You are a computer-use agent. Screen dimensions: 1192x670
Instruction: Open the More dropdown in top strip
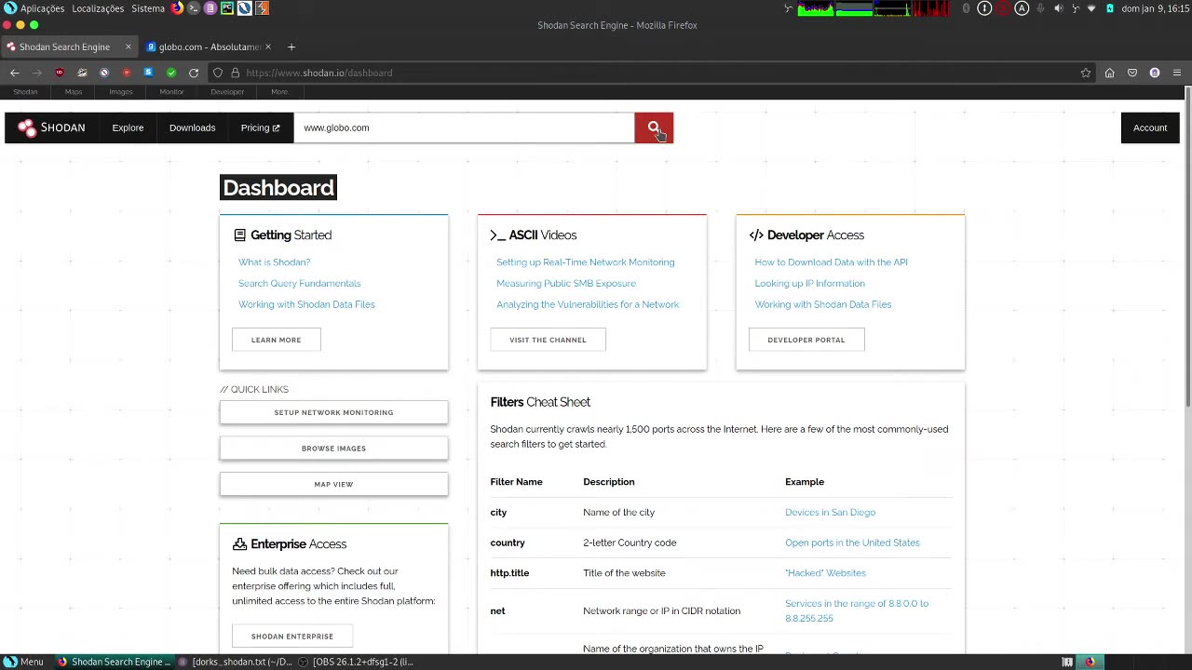point(279,91)
